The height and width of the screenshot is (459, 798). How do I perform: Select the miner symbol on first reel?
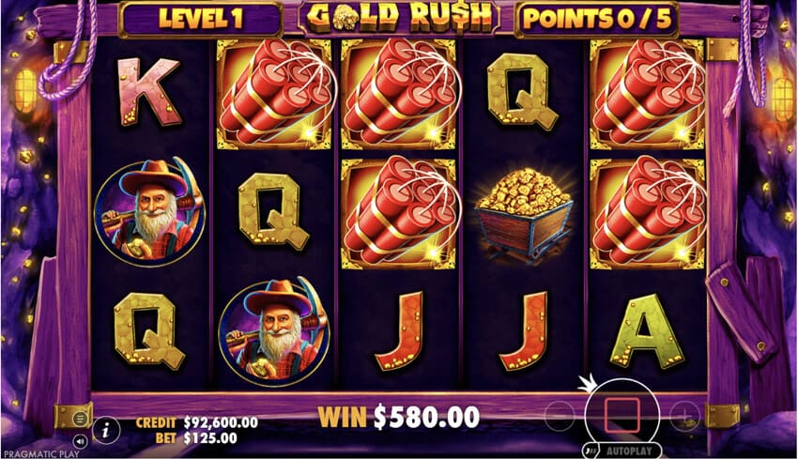[150, 211]
